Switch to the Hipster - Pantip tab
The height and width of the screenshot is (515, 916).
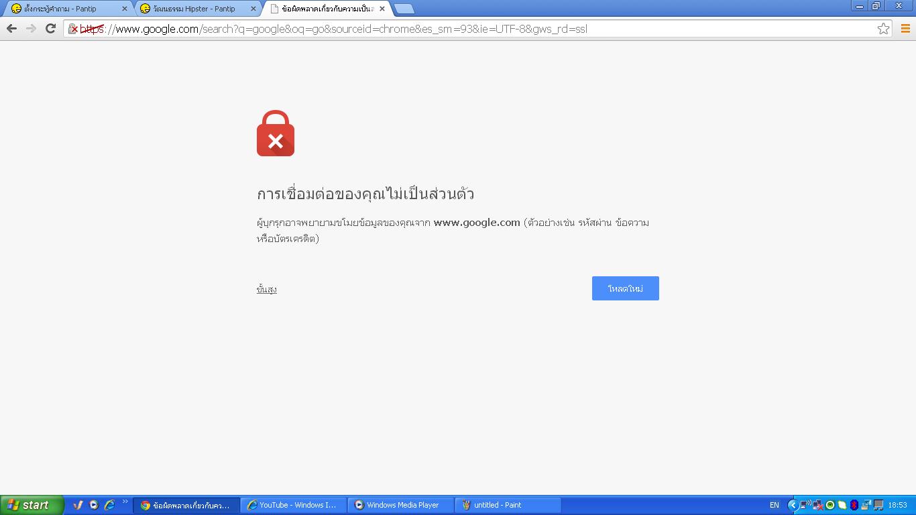194,9
